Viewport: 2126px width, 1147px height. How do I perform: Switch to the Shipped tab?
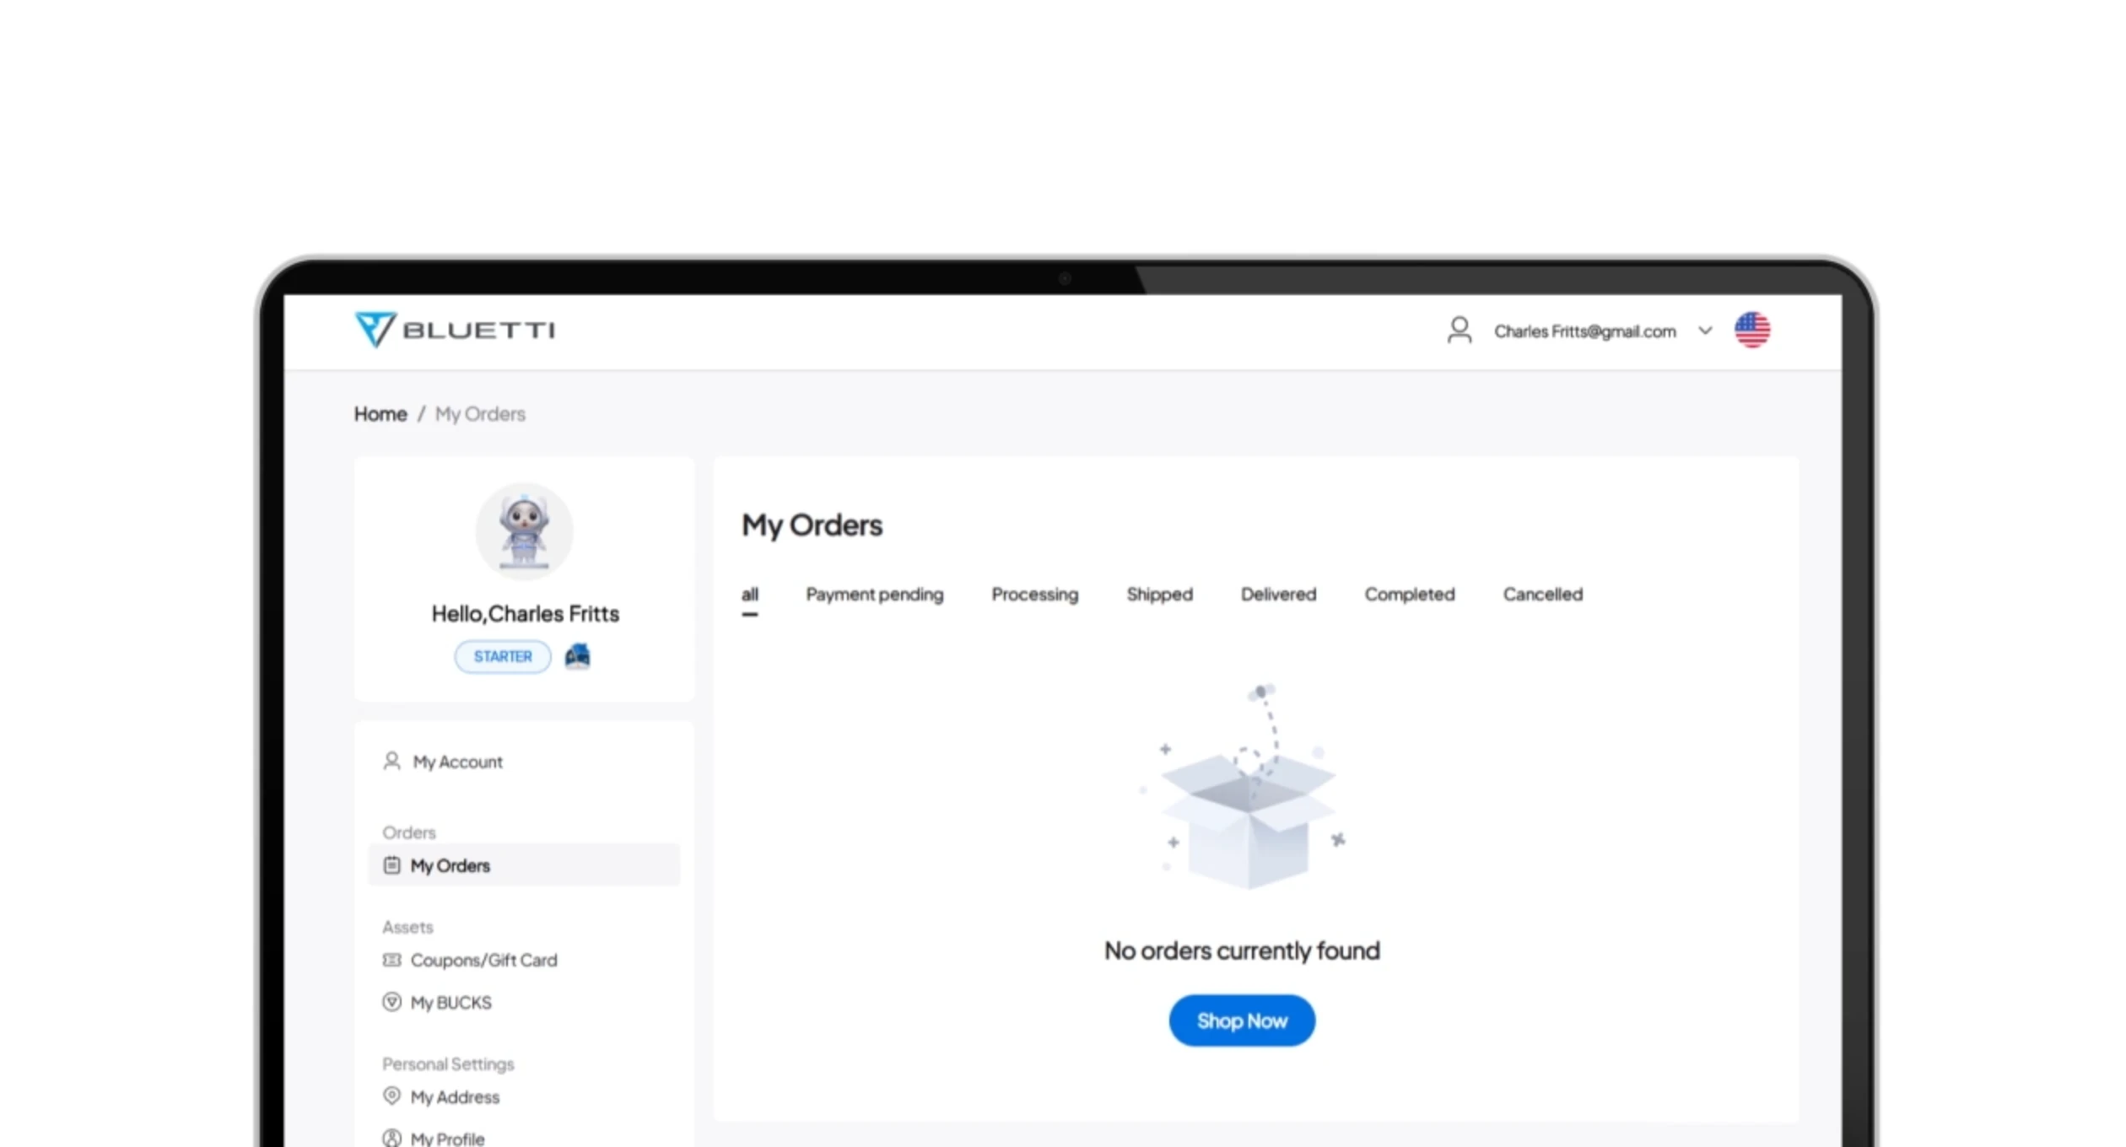point(1159,595)
